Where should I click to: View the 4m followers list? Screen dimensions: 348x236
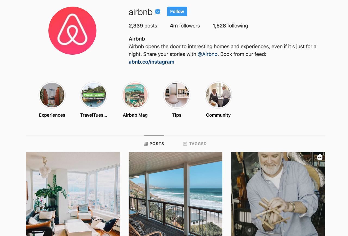185,26
